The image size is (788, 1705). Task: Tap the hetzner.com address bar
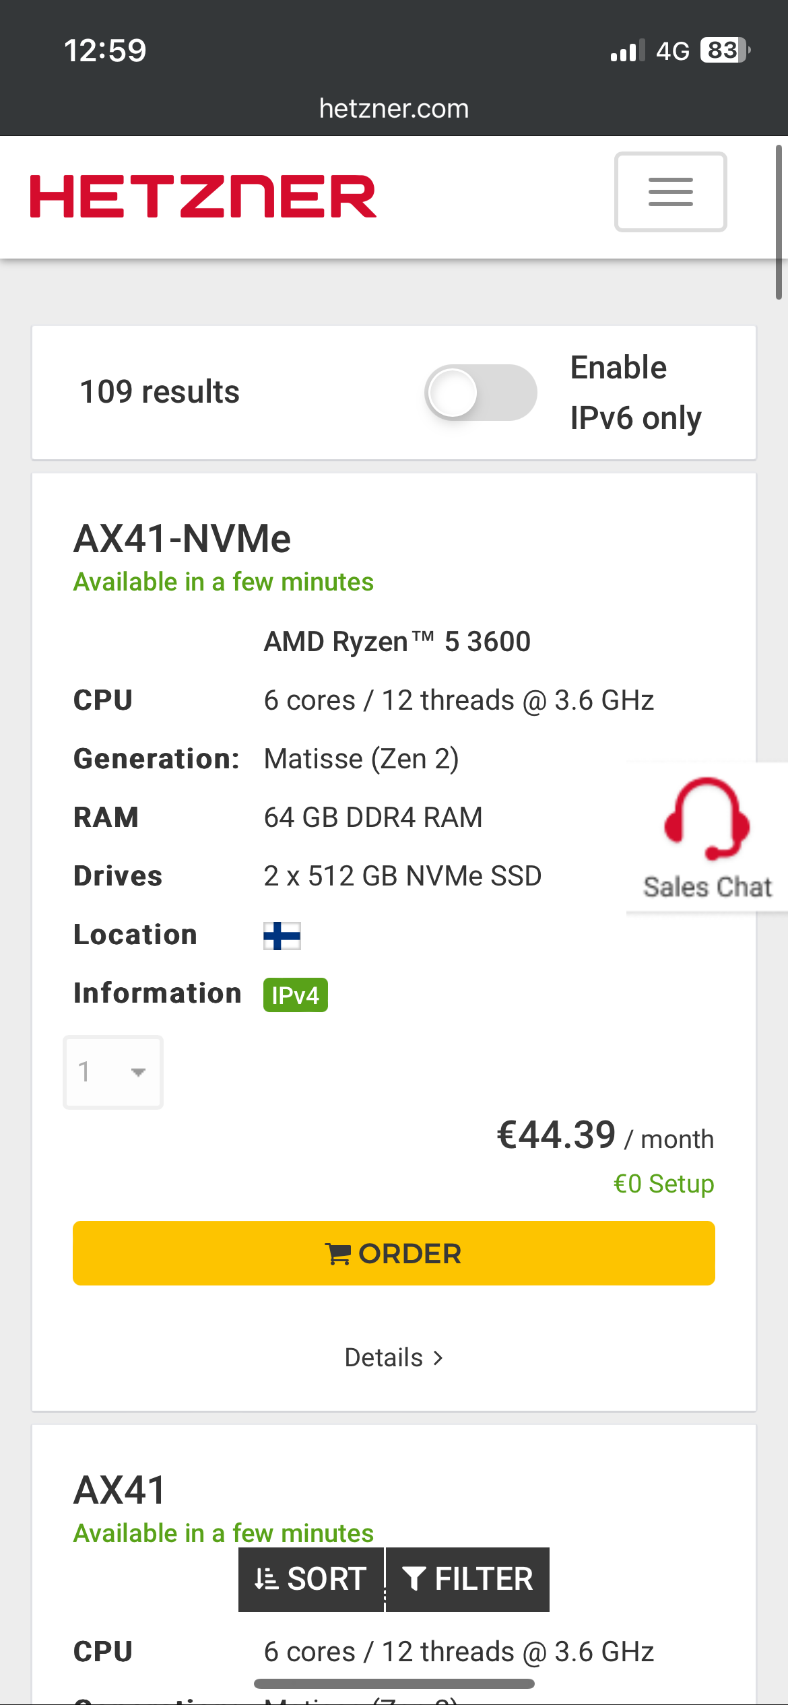pos(394,108)
